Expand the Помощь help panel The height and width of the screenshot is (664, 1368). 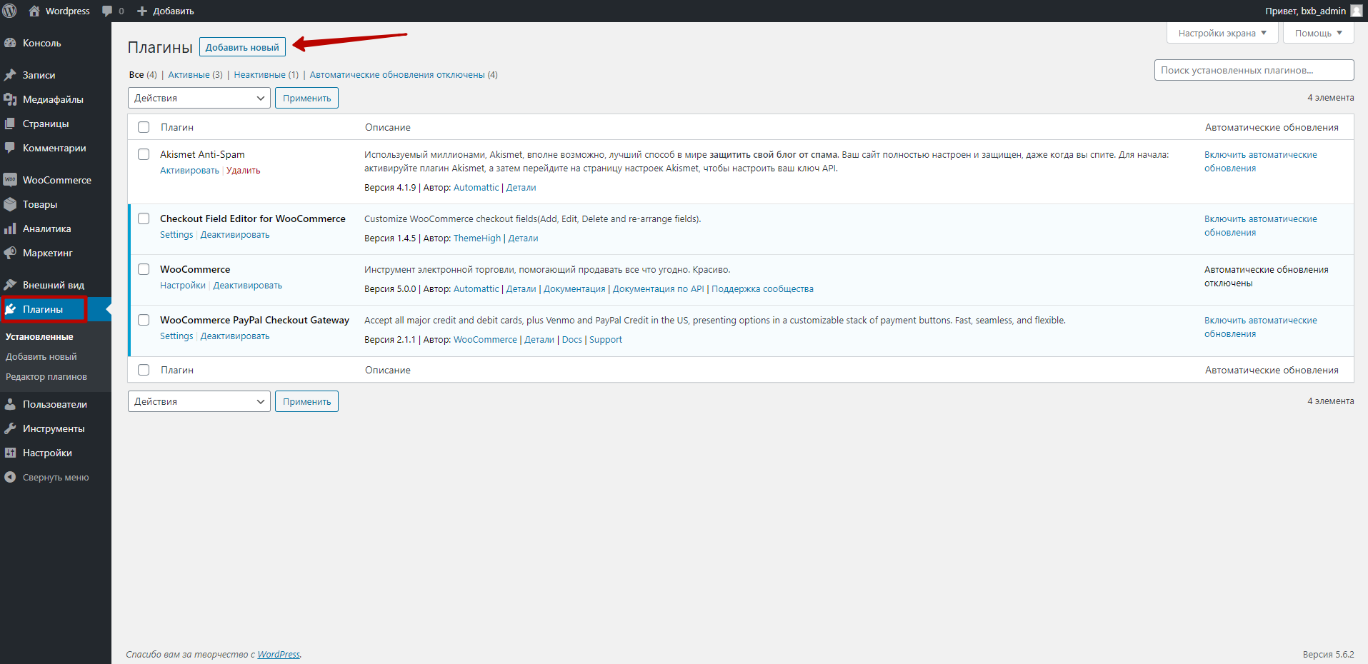tap(1319, 33)
